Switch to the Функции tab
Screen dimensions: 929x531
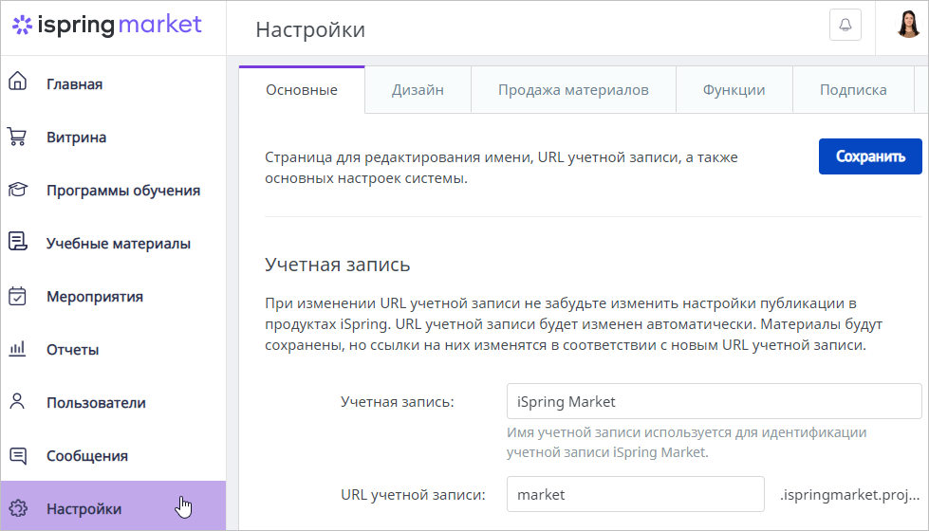click(734, 89)
